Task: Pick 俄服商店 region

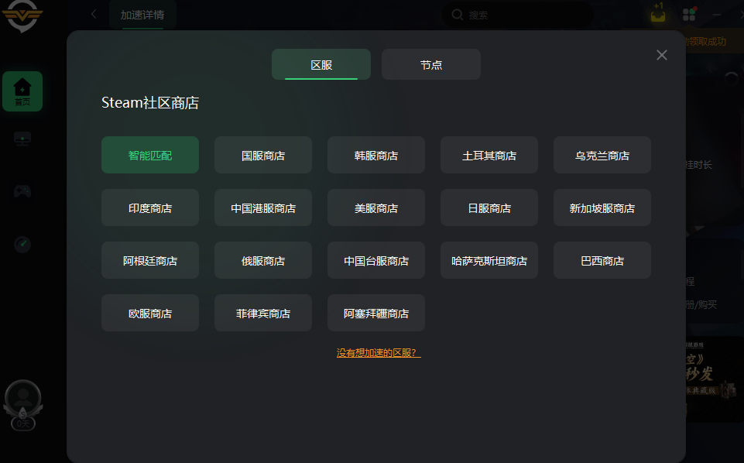Action: pyautogui.click(x=263, y=260)
